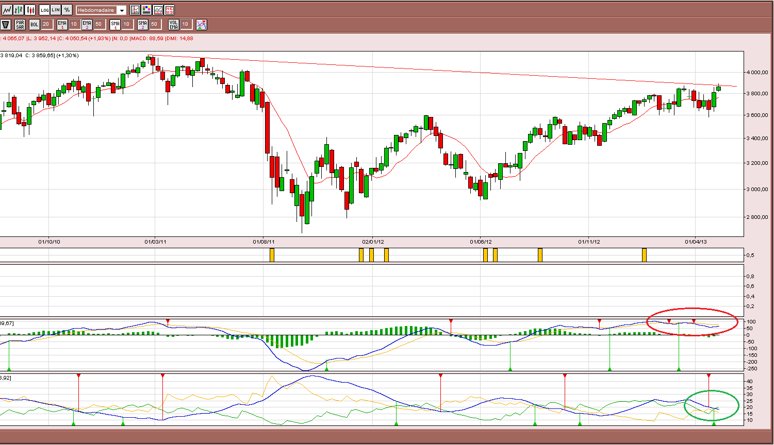Image resolution: width=774 pixels, height=445 pixels.
Task: Switch to candlestick chart display
Action: pos(30,10)
